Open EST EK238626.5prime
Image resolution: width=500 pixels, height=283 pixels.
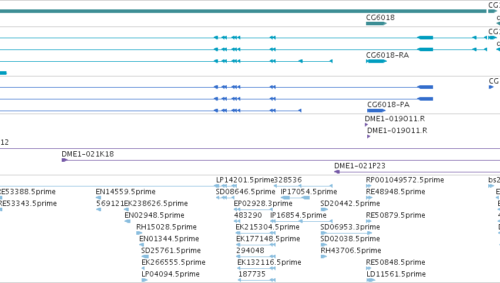156,204
